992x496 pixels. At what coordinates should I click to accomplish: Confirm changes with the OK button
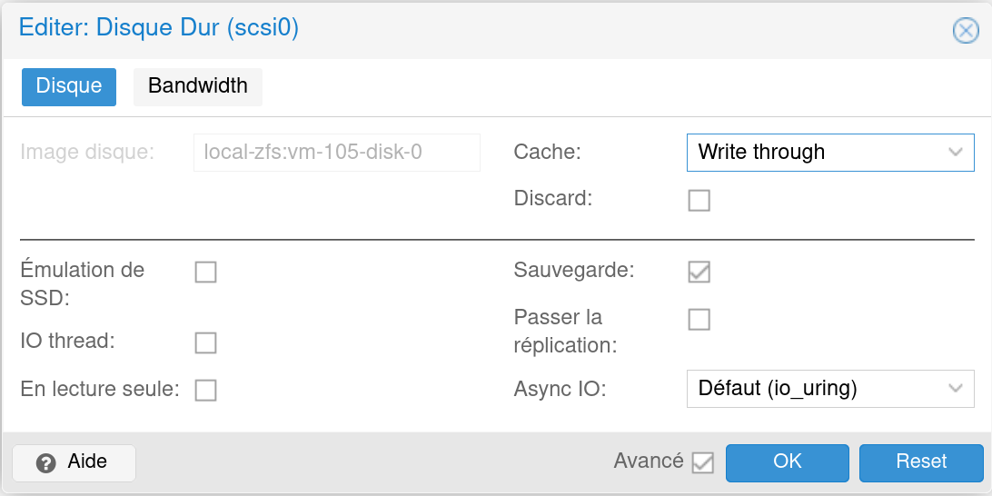click(787, 463)
